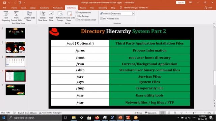Click the Temporarily File cell

coord(150,88)
